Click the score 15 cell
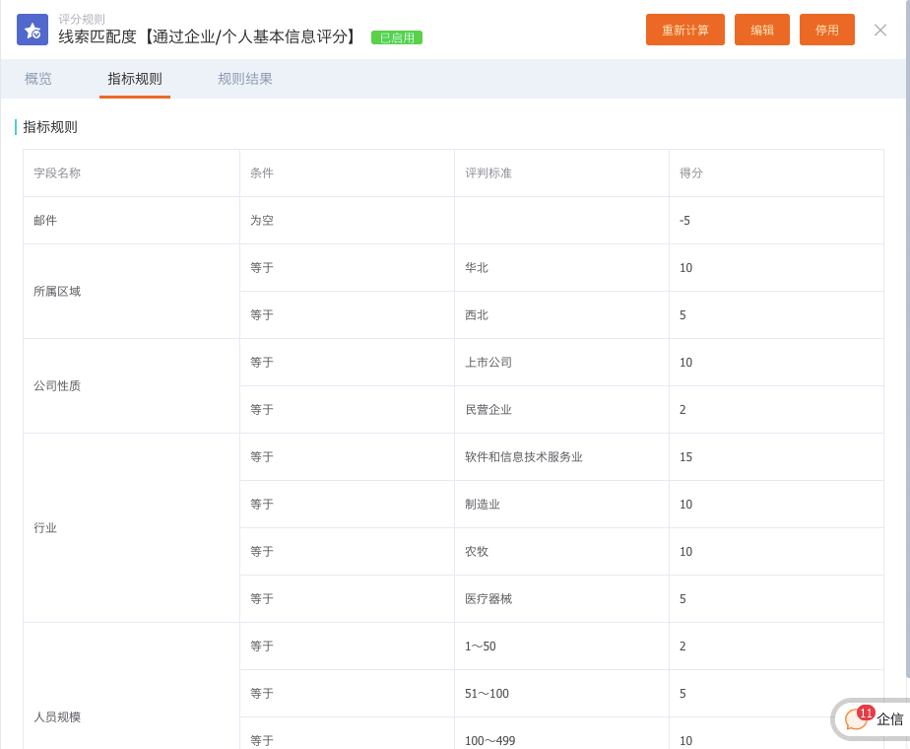 [776, 457]
